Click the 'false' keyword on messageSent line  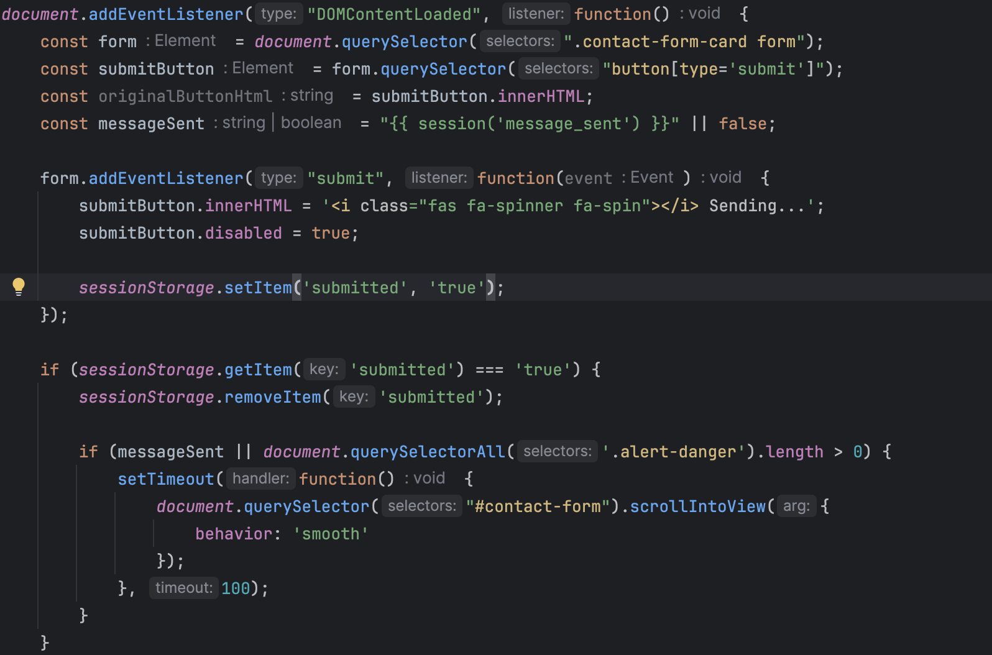(x=743, y=124)
